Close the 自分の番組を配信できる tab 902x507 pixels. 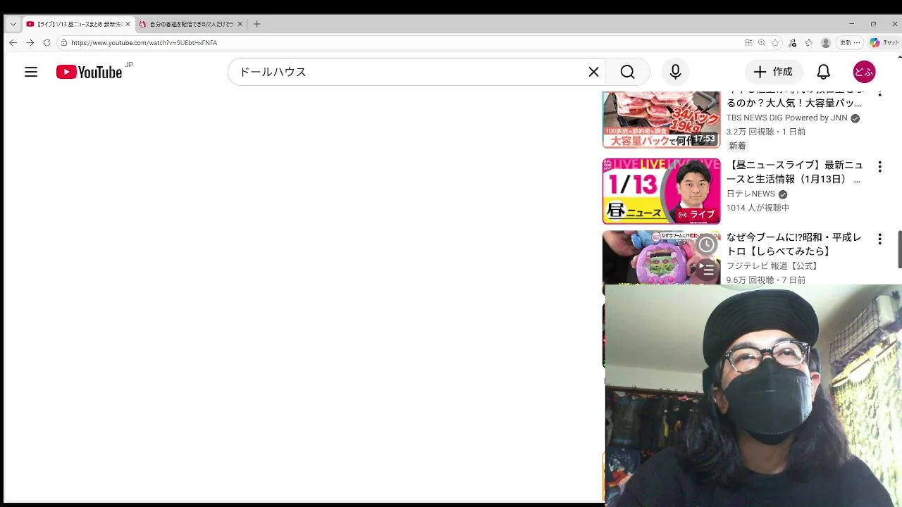tap(240, 24)
